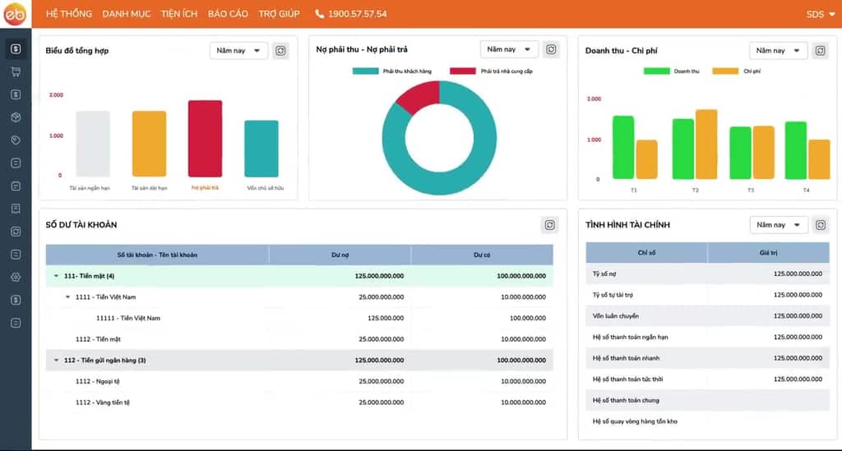
Task: Click snapshot icon in Nợ phải thu panel
Action: (551, 49)
